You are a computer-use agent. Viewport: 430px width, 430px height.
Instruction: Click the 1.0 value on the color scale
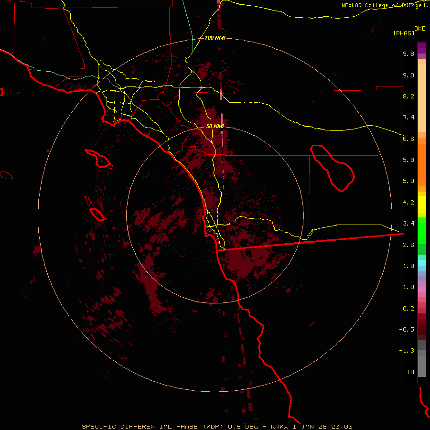point(408,287)
